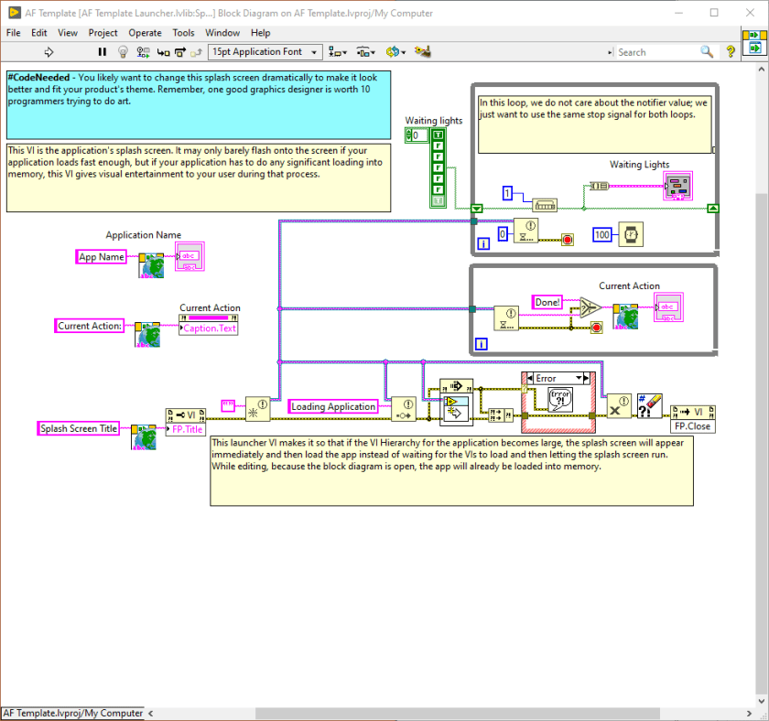769x721 pixels.
Task: Click the Run arrow toolbar icon
Action: pos(49,52)
